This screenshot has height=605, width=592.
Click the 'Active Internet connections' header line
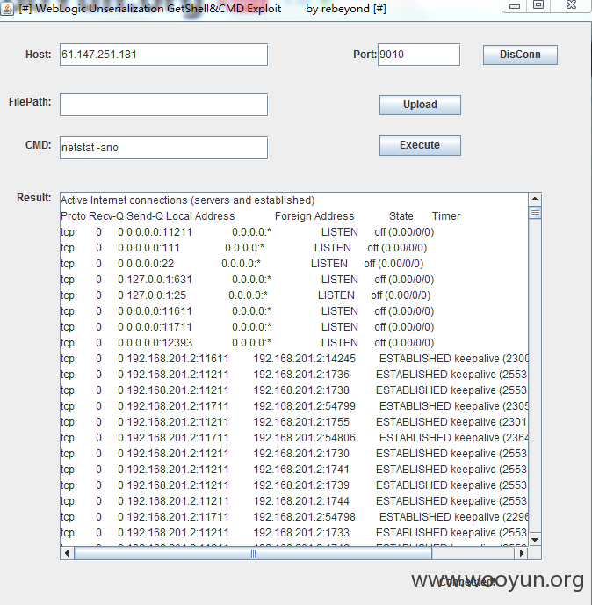point(188,200)
